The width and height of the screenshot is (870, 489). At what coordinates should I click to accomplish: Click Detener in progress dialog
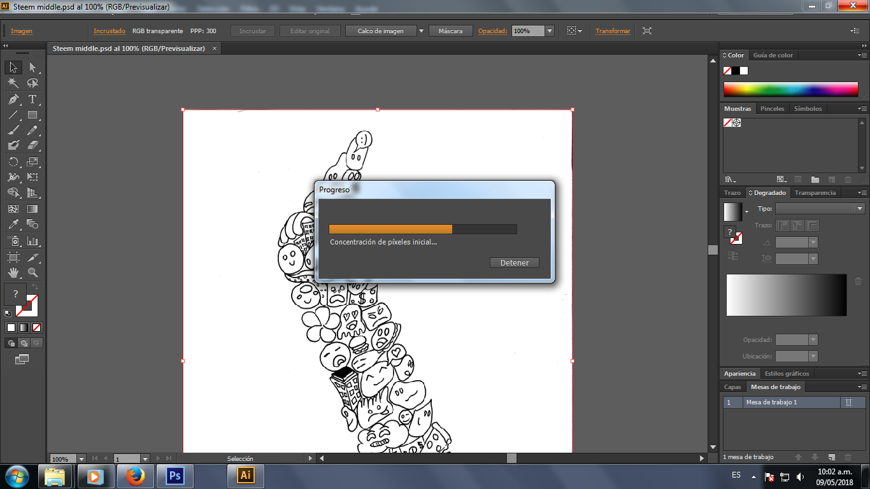pyautogui.click(x=515, y=263)
